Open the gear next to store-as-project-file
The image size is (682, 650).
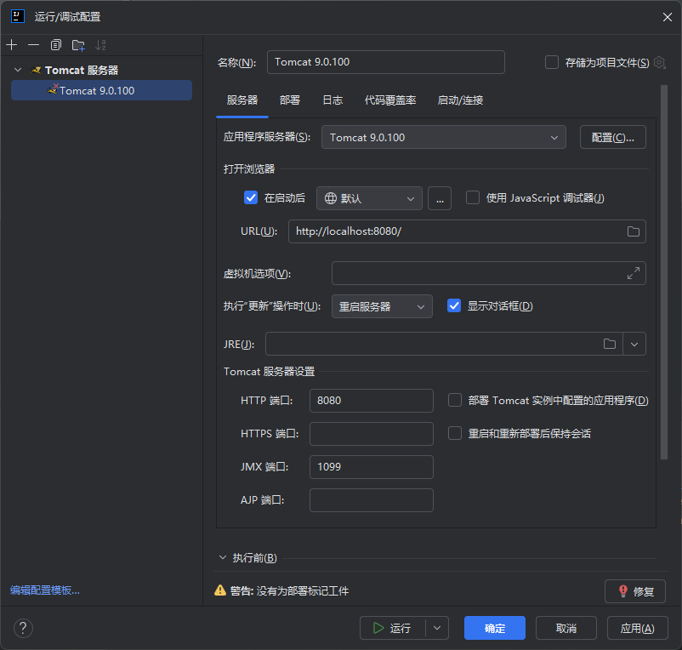pos(659,63)
